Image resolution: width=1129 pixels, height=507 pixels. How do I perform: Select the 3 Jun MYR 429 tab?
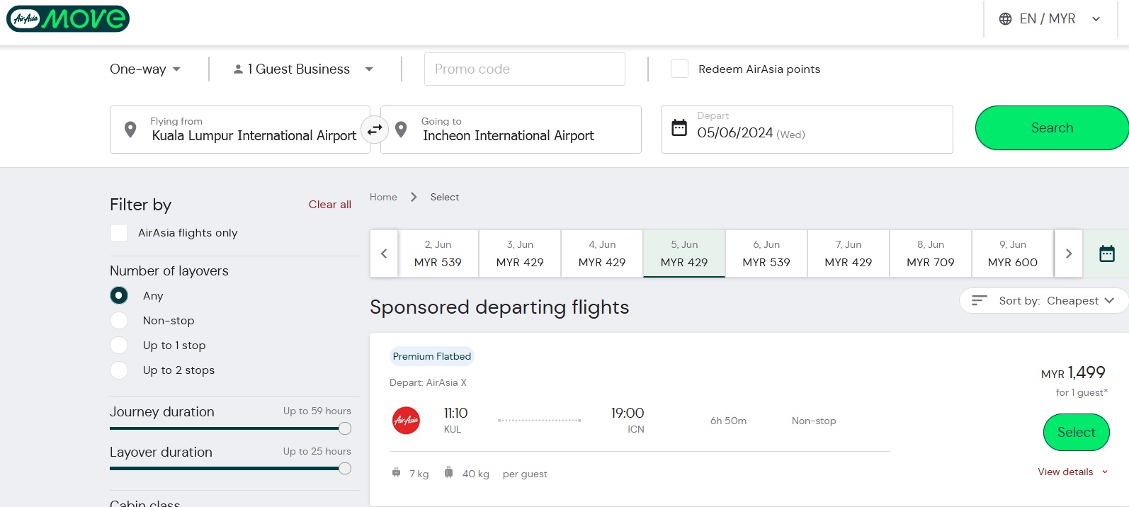click(x=520, y=253)
